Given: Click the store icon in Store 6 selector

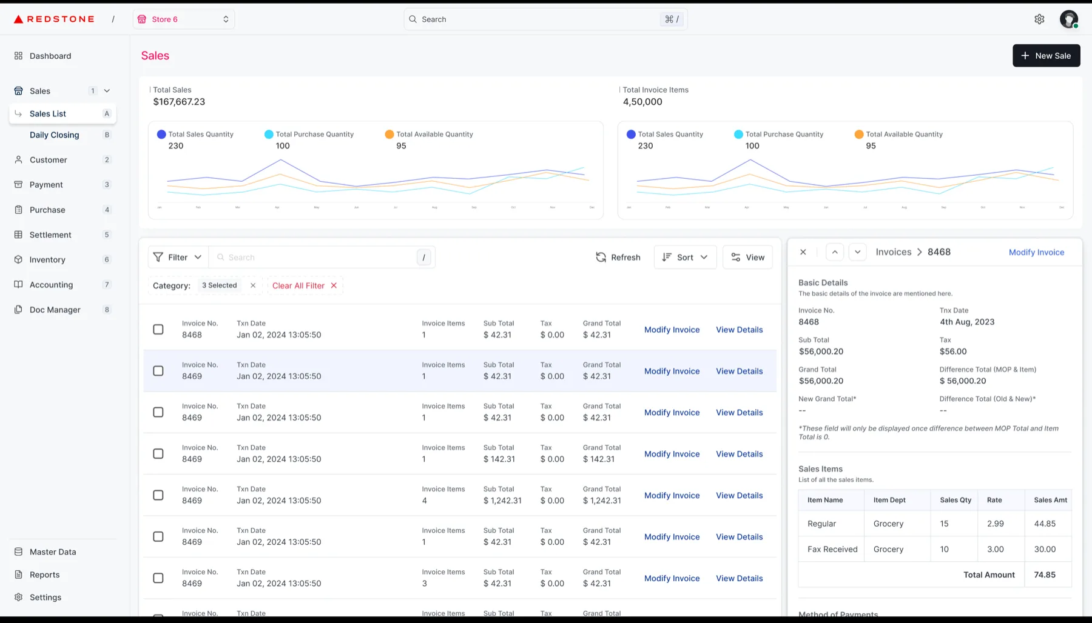Looking at the screenshot, I should click(x=142, y=19).
